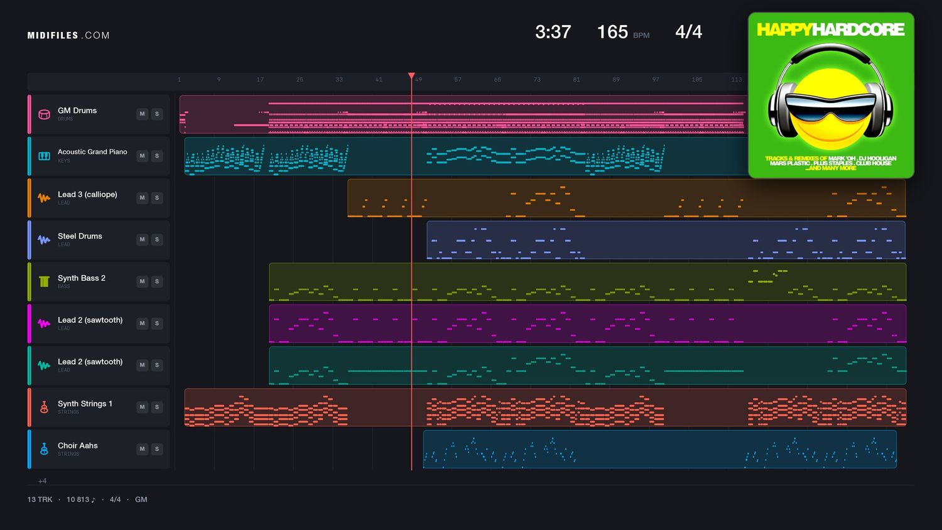Image resolution: width=942 pixels, height=530 pixels.
Task: Click the 13 TRK track count
Action: (x=40, y=500)
